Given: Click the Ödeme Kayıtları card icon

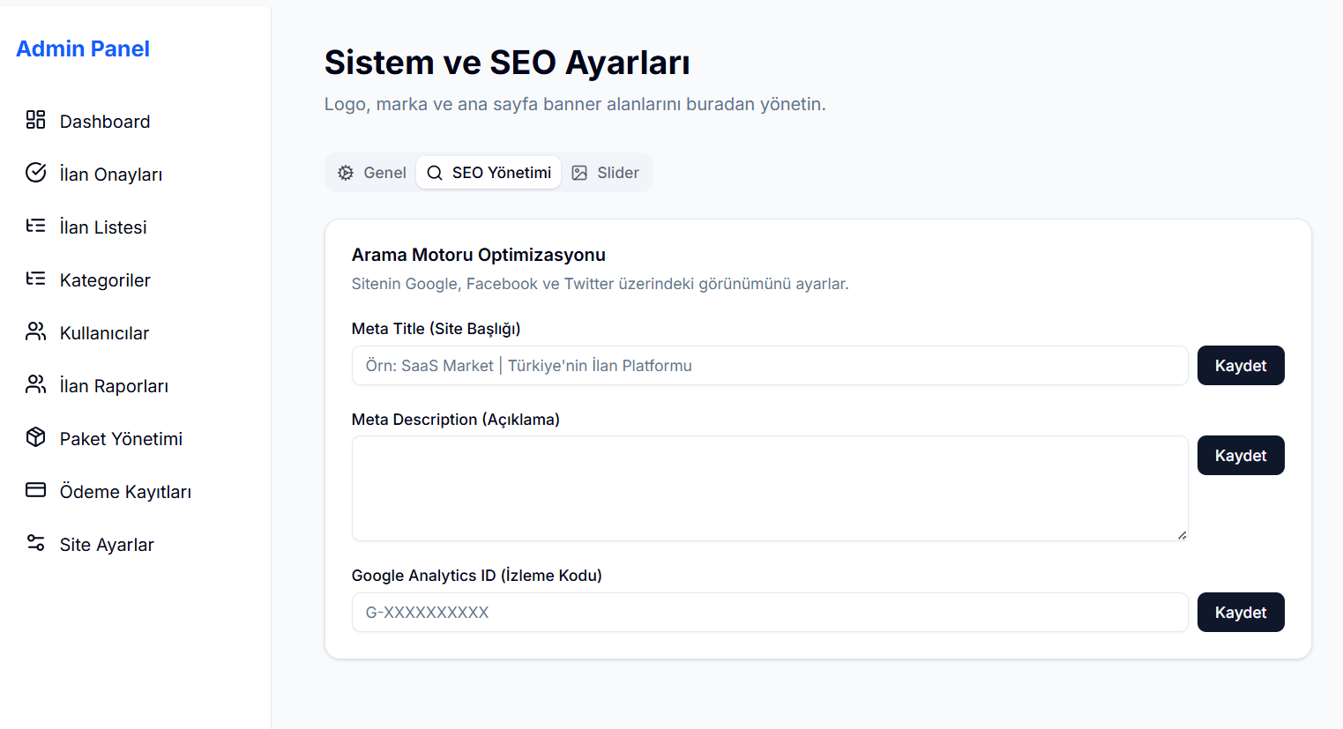Looking at the screenshot, I should pos(35,490).
